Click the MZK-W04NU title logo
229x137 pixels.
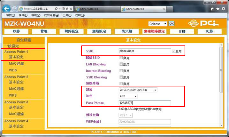tap(24, 24)
